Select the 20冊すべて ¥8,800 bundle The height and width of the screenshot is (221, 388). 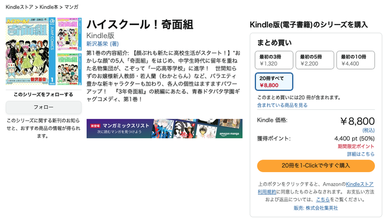click(x=274, y=82)
